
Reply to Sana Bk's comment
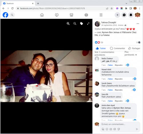(119, 101)
